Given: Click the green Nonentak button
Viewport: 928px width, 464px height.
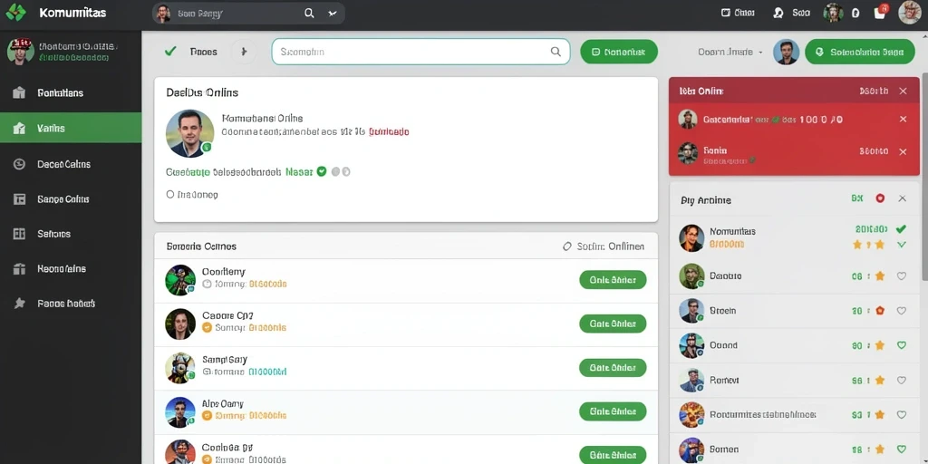Looking at the screenshot, I should (x=618, y=52).
